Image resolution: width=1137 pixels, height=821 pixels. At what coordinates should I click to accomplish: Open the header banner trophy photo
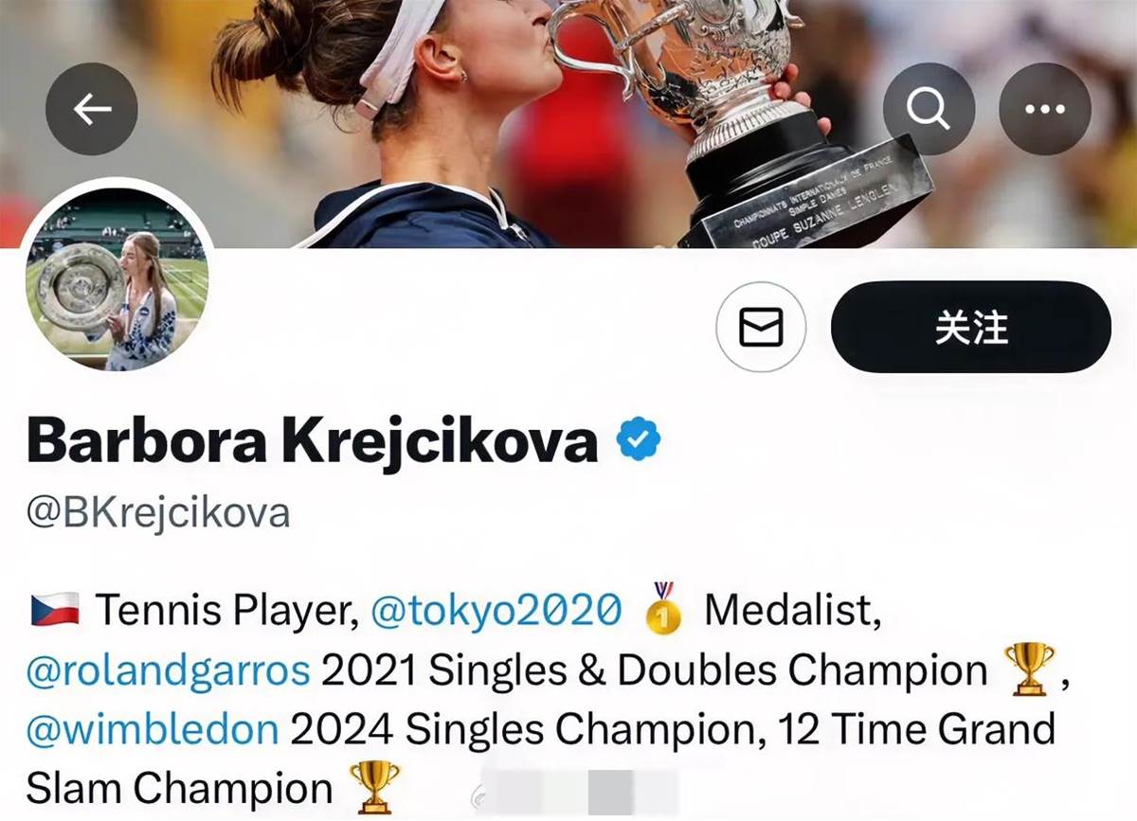(x=568, y=123)
